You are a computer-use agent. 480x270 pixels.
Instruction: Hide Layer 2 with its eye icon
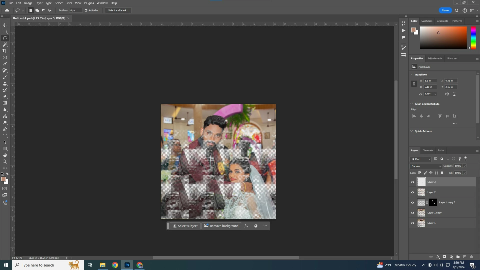(x=412, y=192)
